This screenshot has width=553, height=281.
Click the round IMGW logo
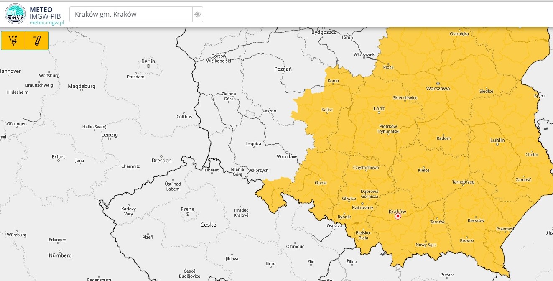pyautogui.click(x=15, y=14)
